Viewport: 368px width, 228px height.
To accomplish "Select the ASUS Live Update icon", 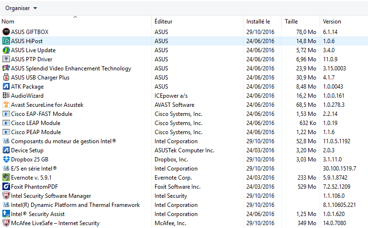I will (x=6, y=50).
